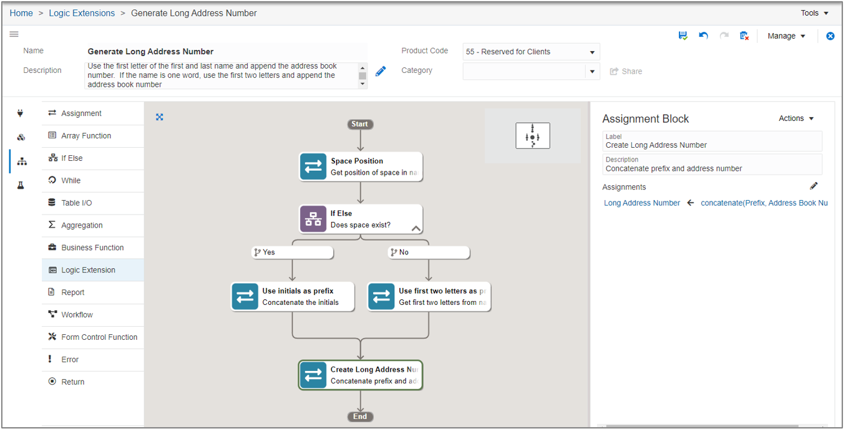Click the Yes branch label
The height and width of the screenshot is (429, 846).
pos(292,253)
